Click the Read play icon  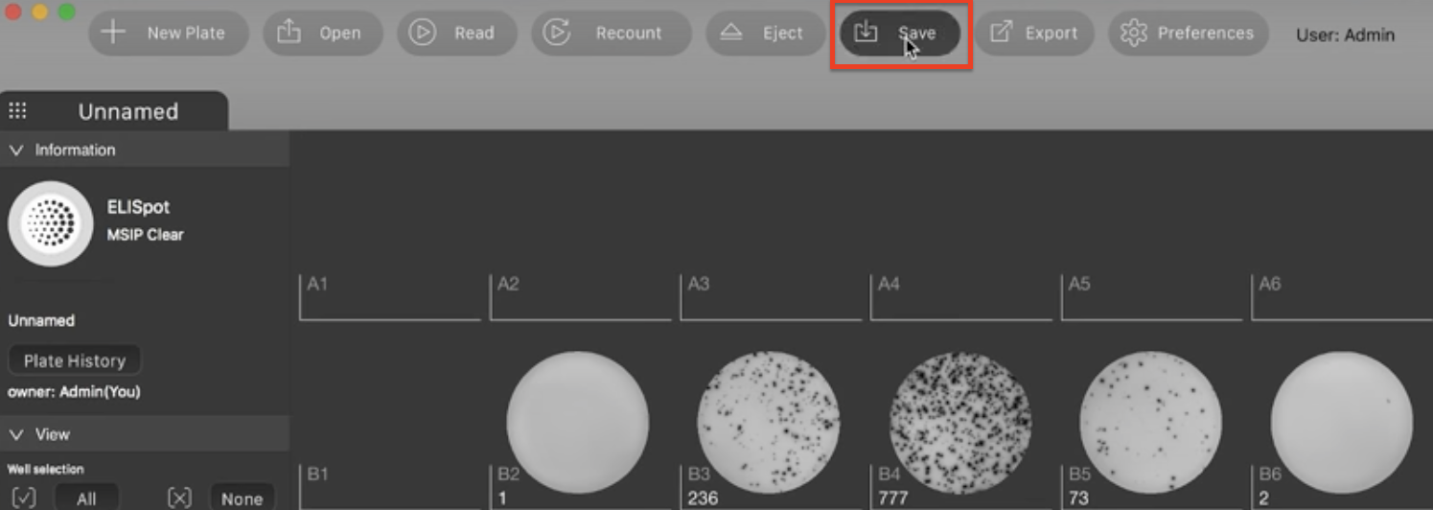[422, 33]
